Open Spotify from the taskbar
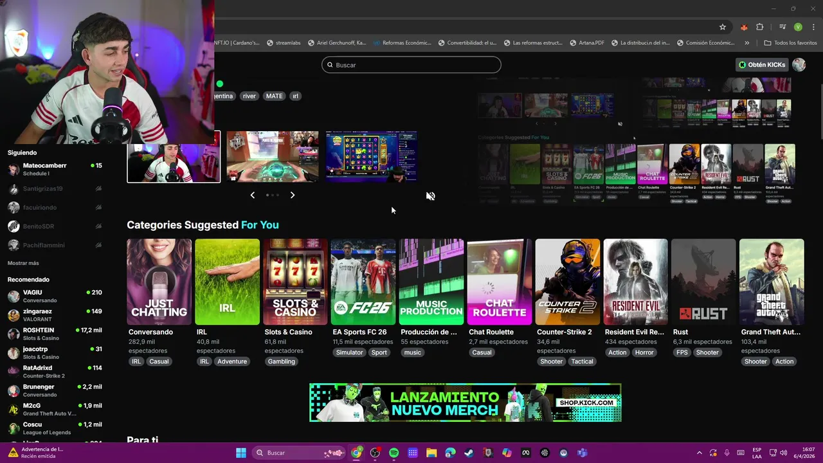Screen dimensions: 823x463 tap(393, 453)
